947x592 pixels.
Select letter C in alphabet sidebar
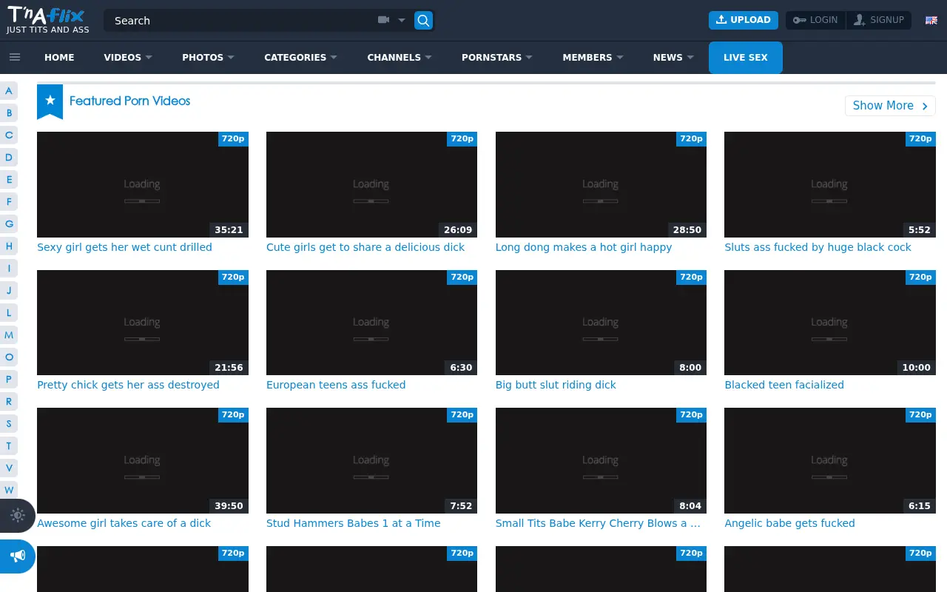[9, 135]
